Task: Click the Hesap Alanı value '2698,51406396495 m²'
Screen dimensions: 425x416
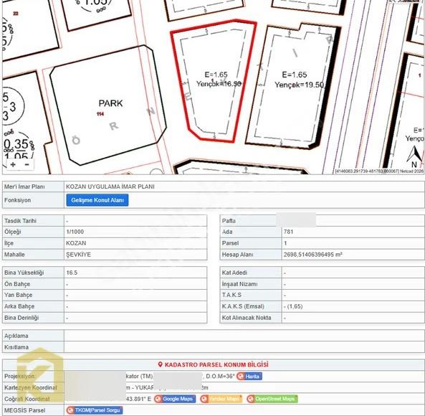Action: [312, 255]
